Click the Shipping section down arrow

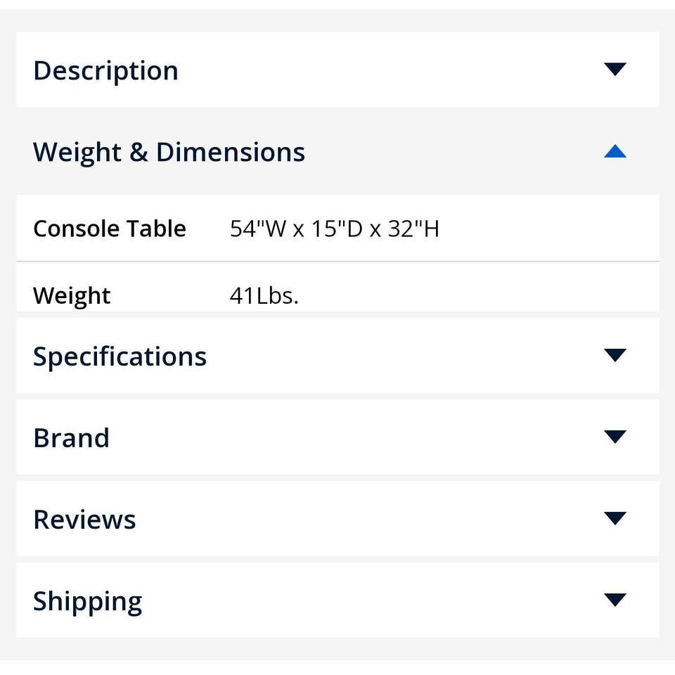615,600
